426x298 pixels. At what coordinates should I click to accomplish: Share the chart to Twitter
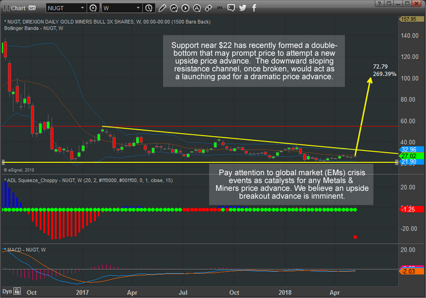(x=243, y=8)
